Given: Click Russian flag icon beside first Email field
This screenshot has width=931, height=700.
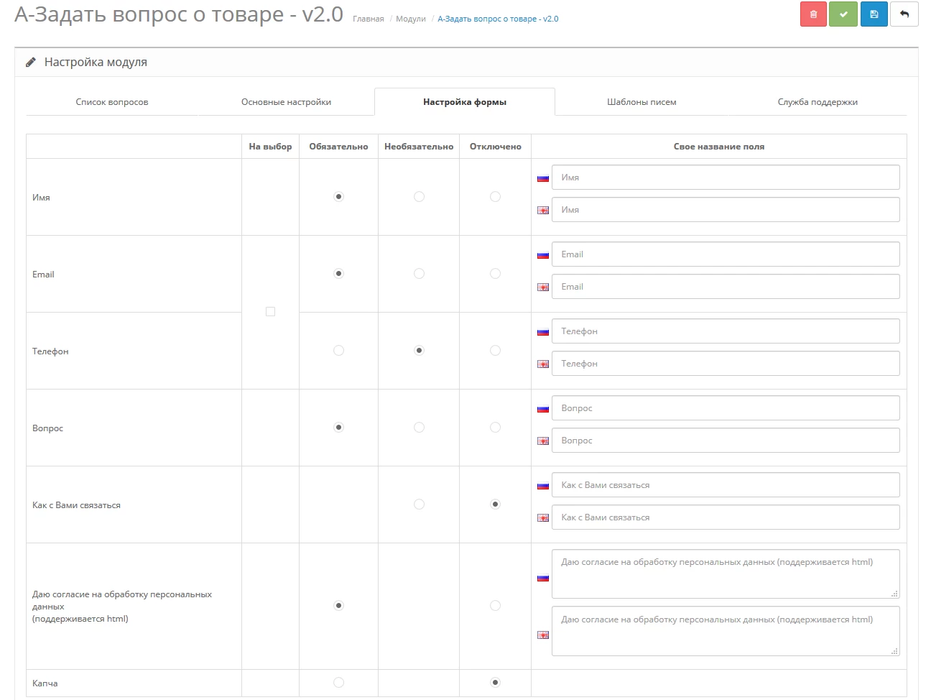Looking at the screenshot, I should [x=543, y=254].
